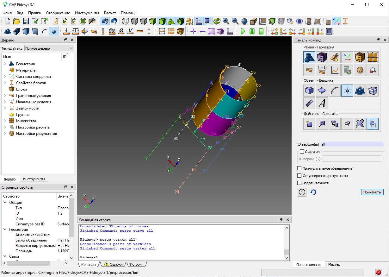Select the Volume object cube icon
Image resolution: width=389 pixels, height=277 pixels.
(x=309, y=91)
